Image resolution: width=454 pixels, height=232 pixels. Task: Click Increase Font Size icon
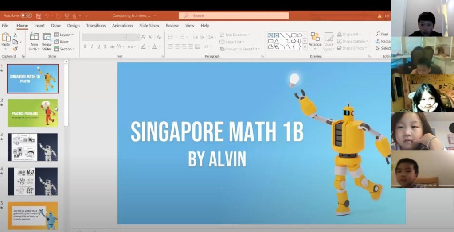point(143,37)
